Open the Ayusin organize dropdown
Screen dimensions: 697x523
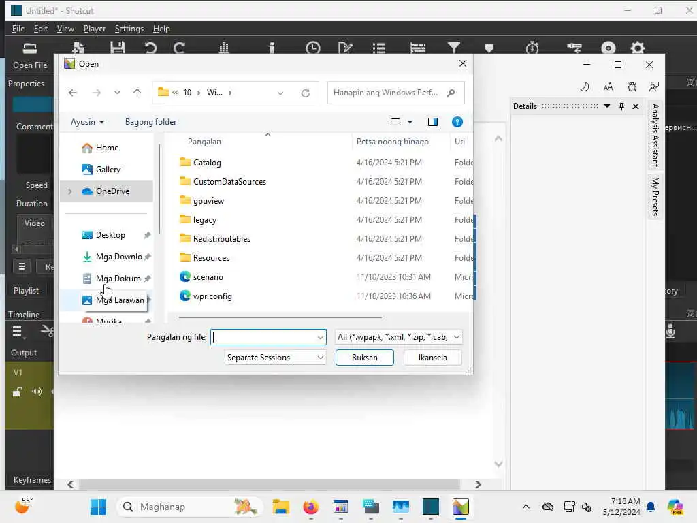pos(87,122)
